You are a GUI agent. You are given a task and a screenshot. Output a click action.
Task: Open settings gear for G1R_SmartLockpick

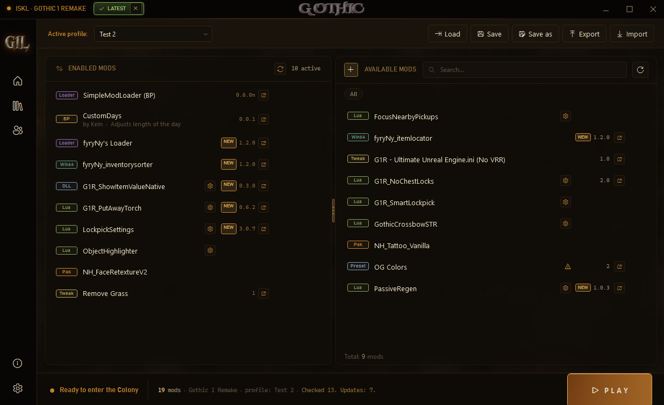point(565,202)
